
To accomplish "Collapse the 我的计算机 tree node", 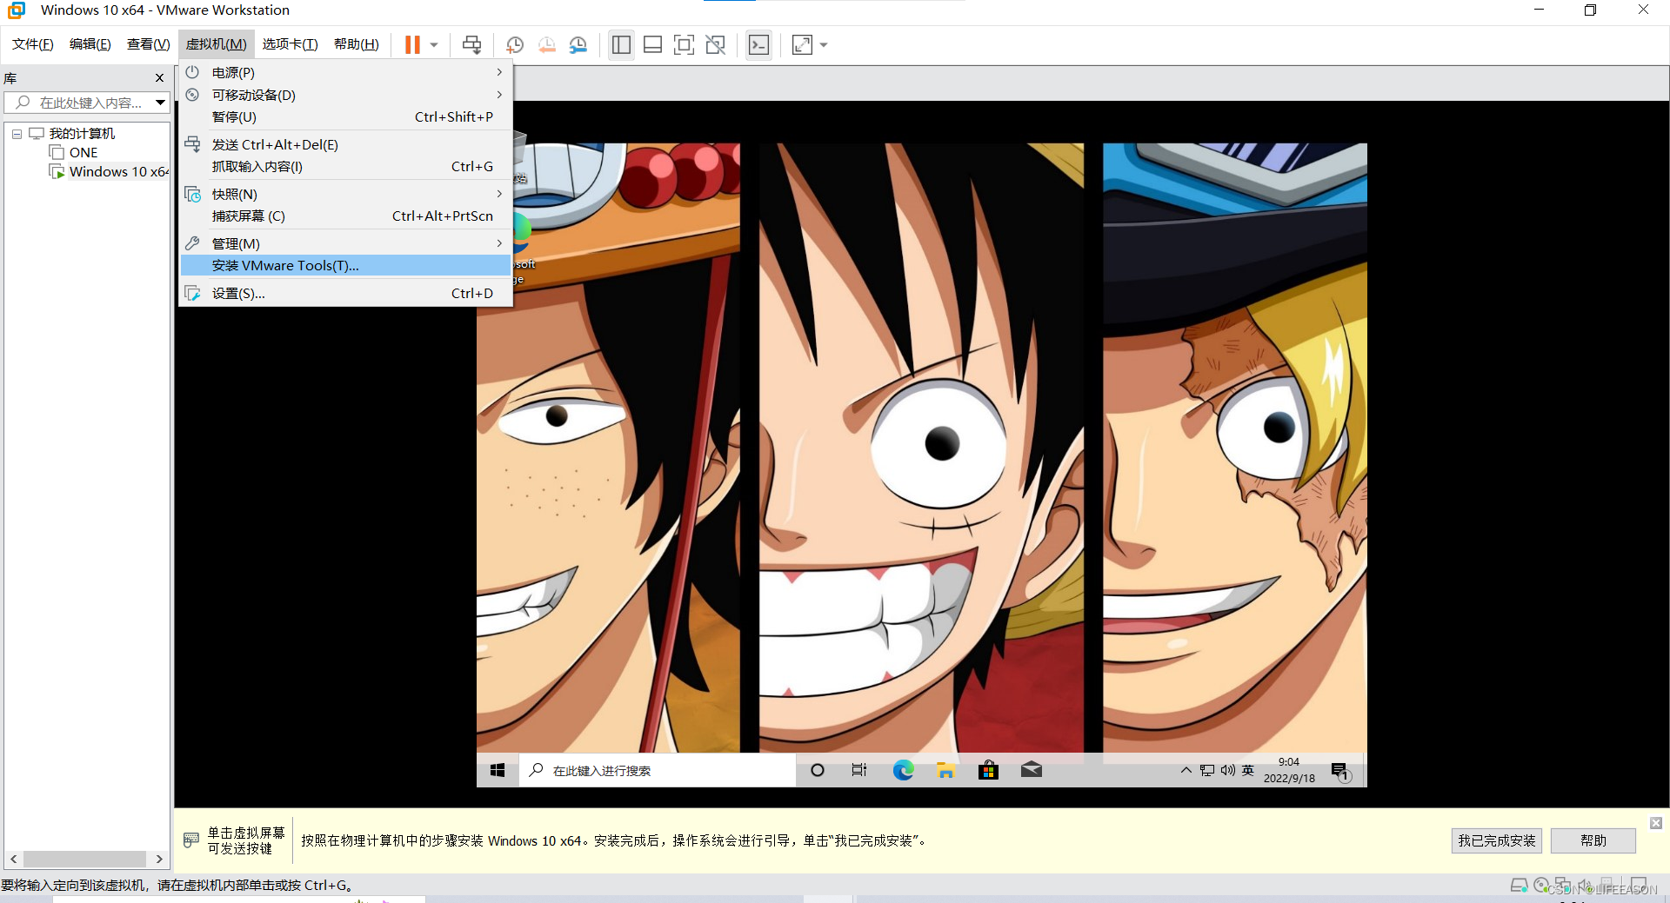I will click(x=17, y=134).
